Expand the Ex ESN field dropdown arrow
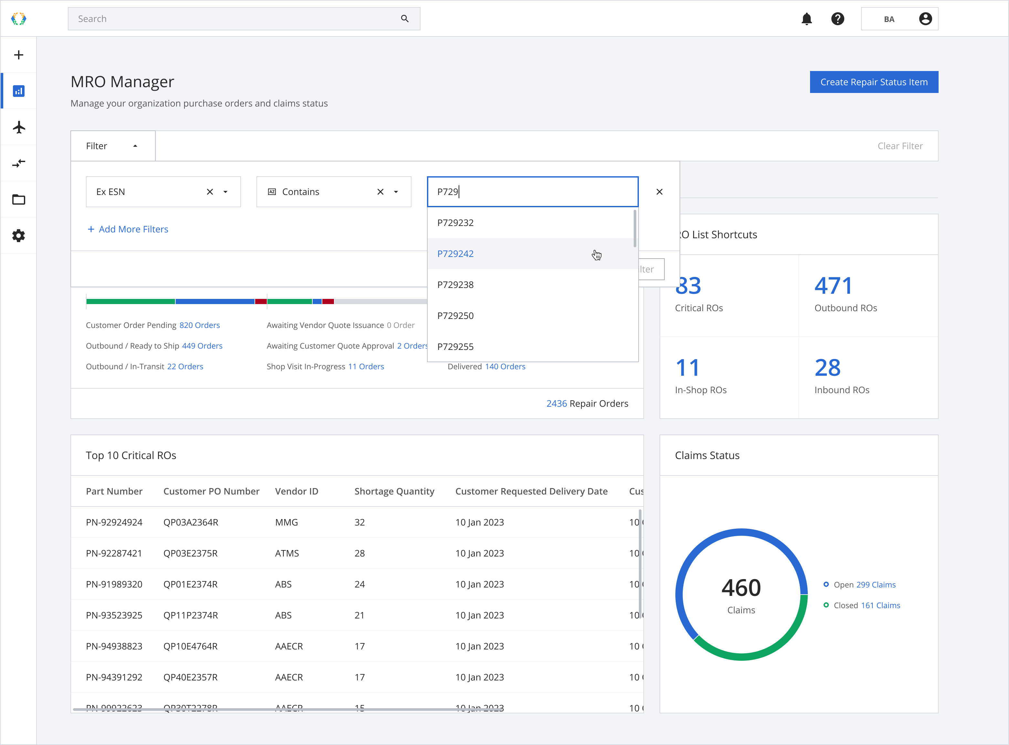Viewport: 1009px width, 745px height. (x=226, y=192)
